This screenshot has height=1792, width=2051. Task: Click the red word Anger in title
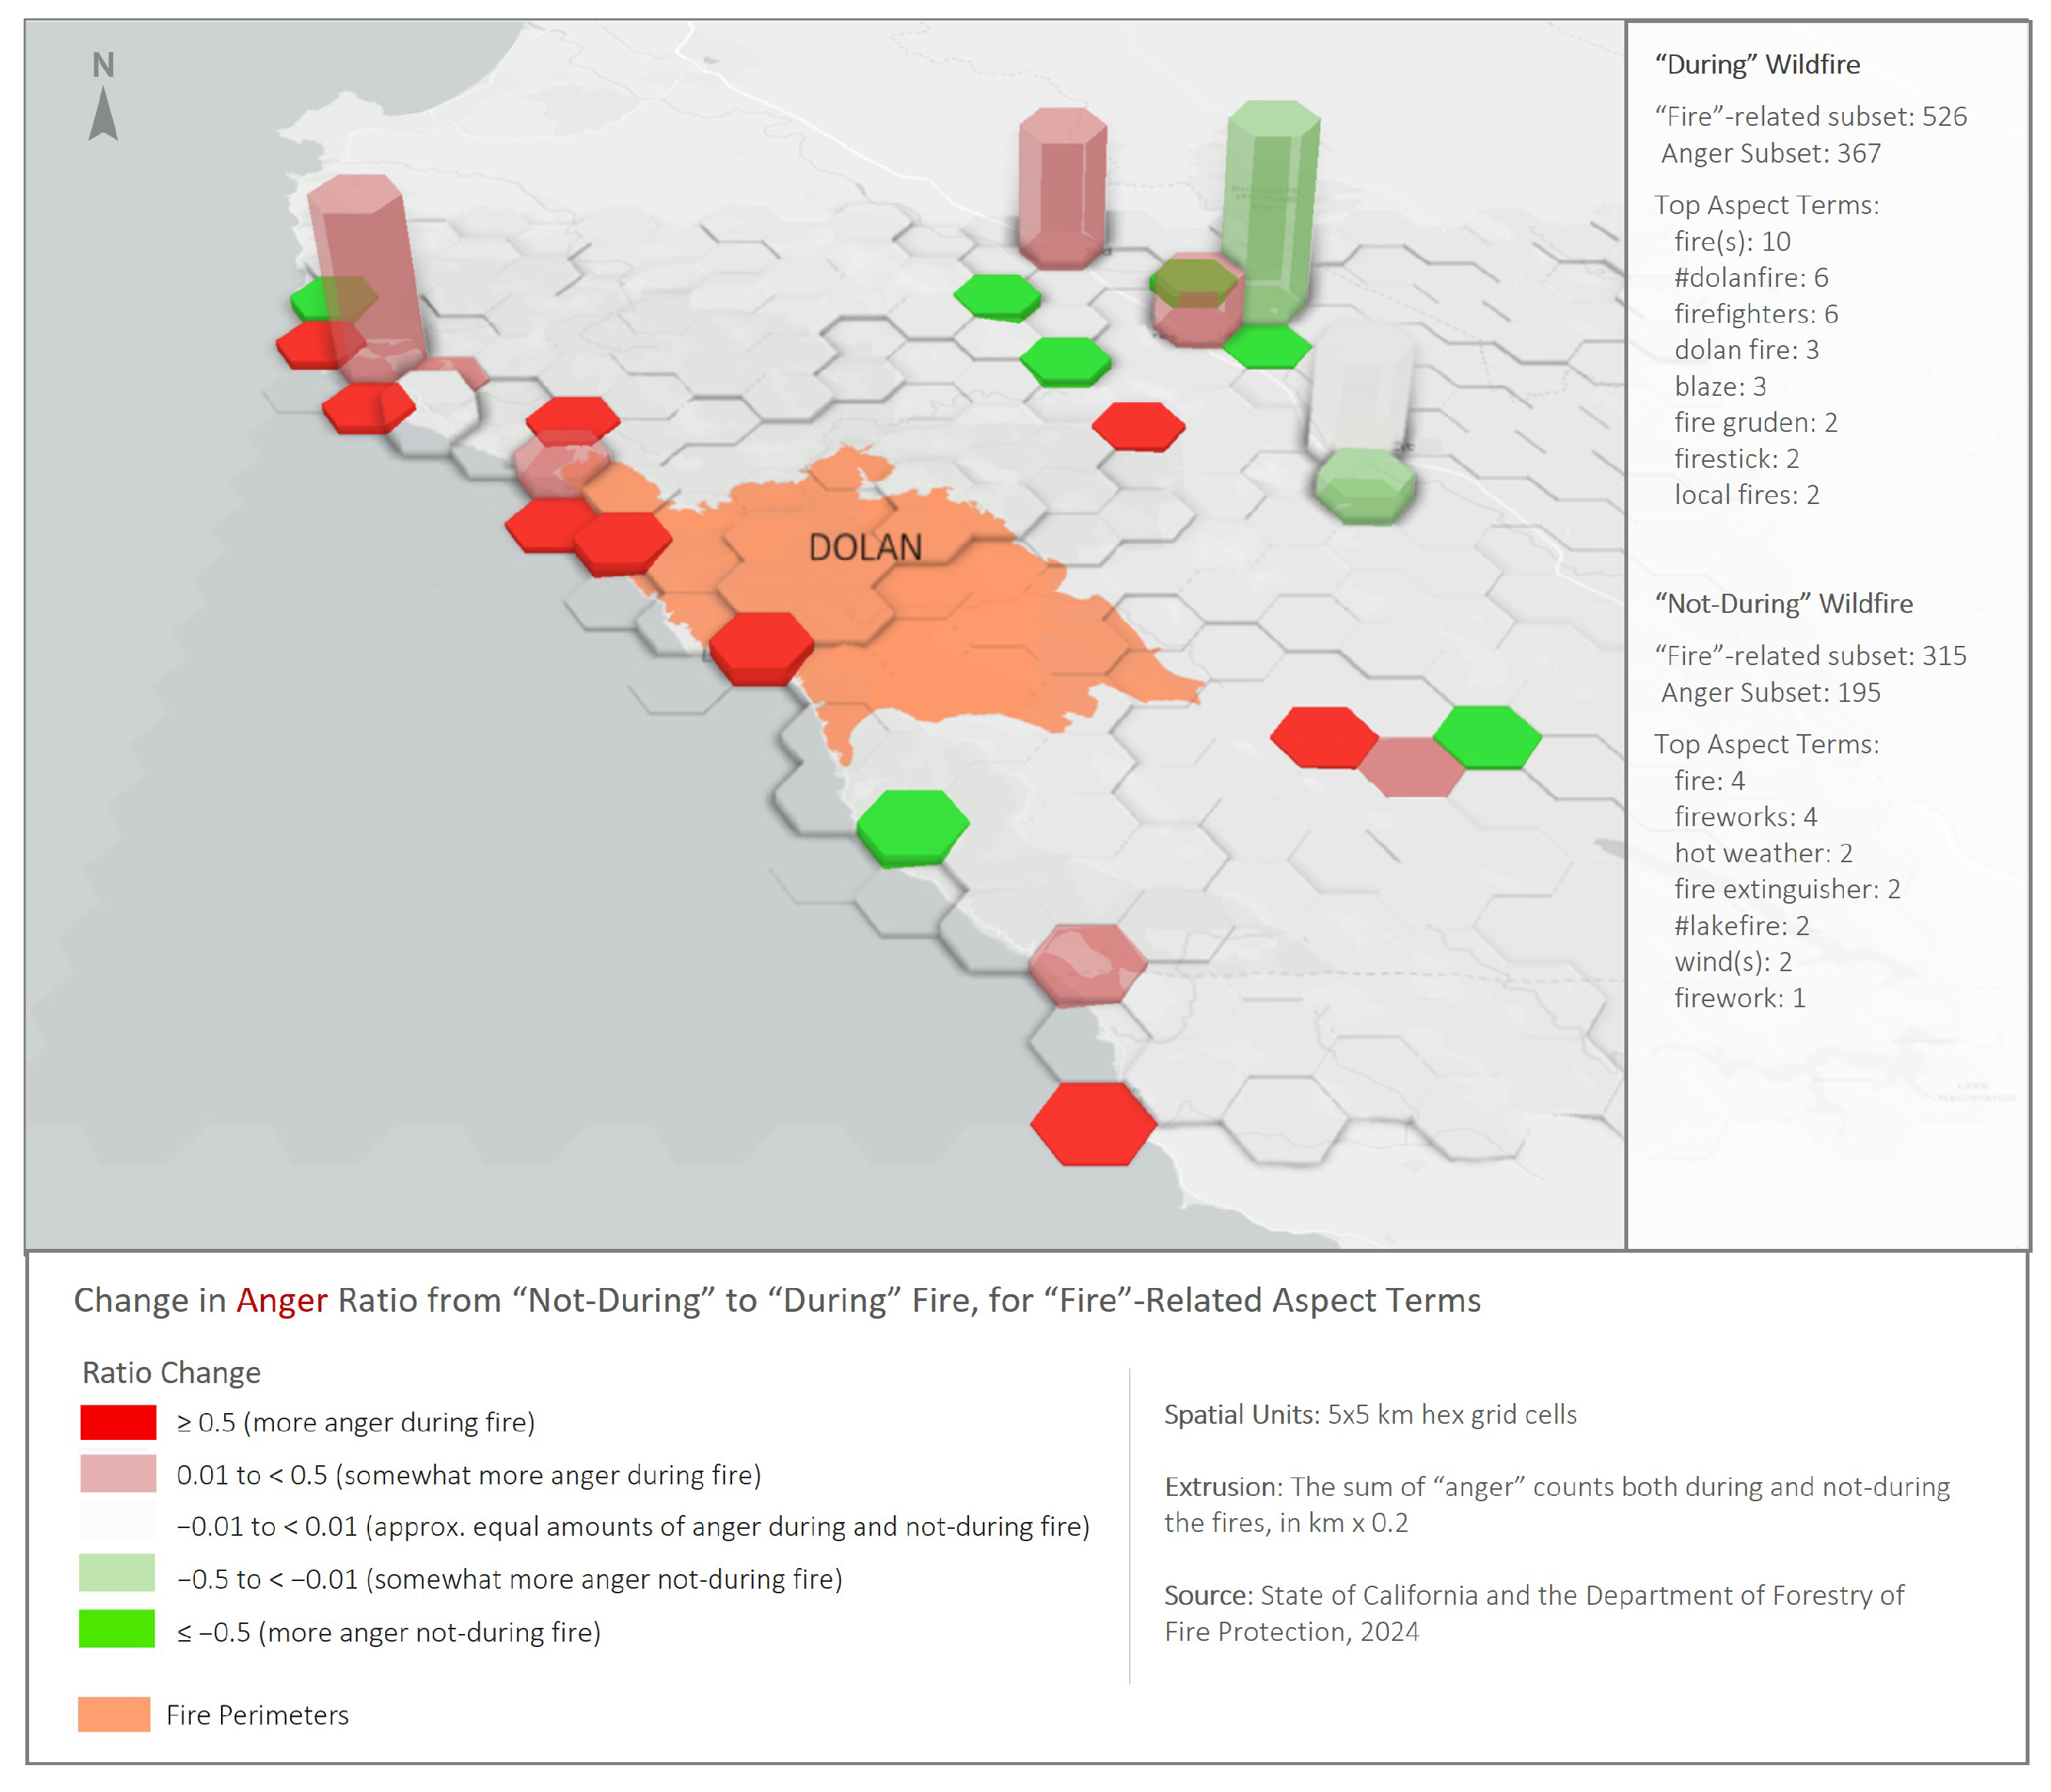click(x=281, y=1300)
